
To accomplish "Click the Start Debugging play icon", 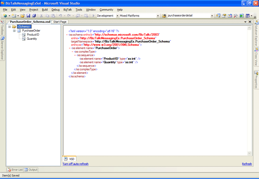I will pyautogui.click(x=93, y=16).
